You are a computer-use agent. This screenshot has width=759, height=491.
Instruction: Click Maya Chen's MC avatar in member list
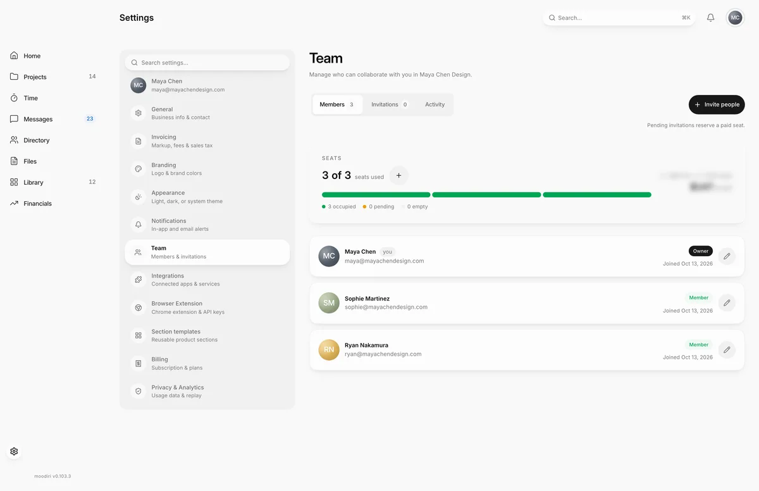(x=329, y=256)
